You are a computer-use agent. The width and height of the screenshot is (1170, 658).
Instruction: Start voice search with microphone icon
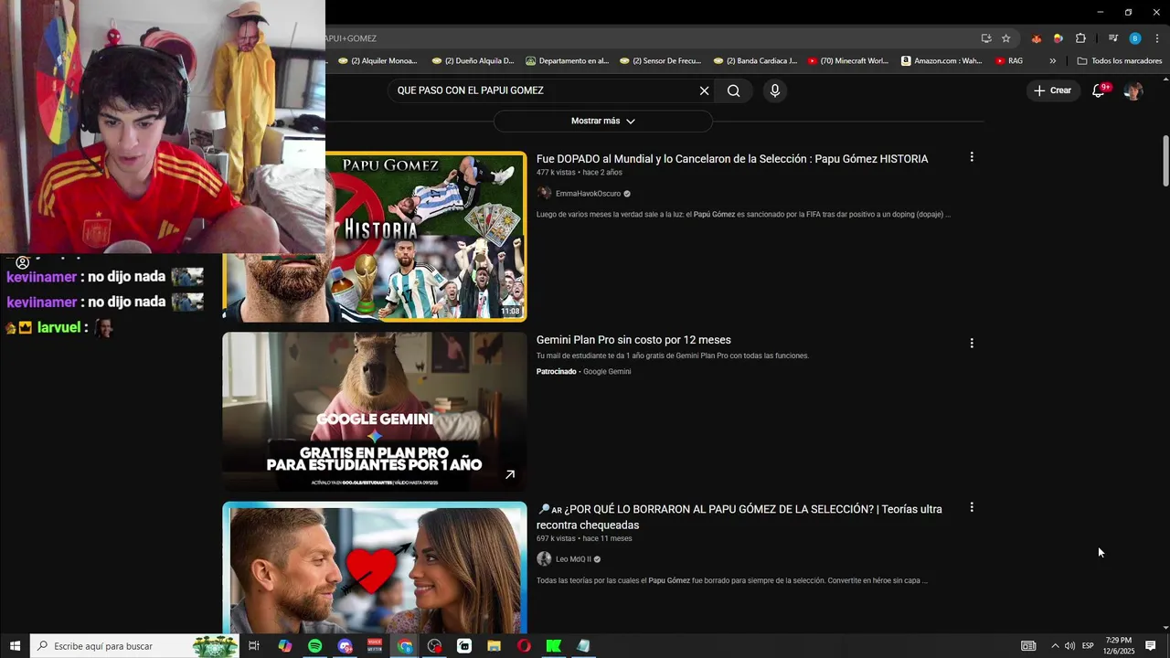click(x=775, y=90)
